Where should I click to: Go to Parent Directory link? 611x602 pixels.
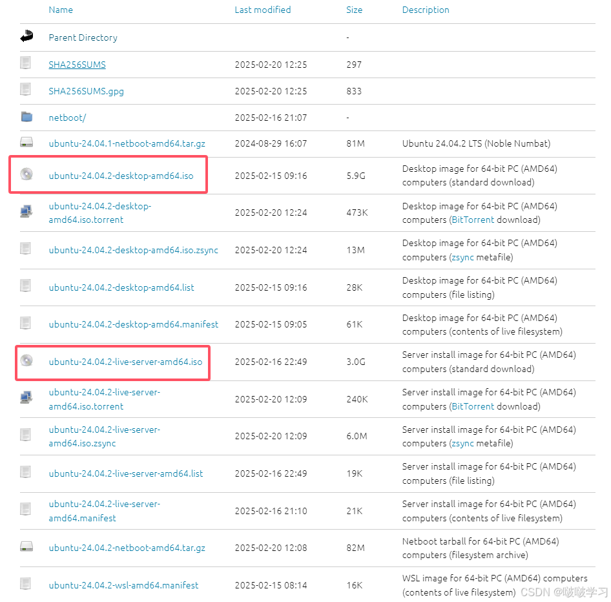(x=83, y=37)
